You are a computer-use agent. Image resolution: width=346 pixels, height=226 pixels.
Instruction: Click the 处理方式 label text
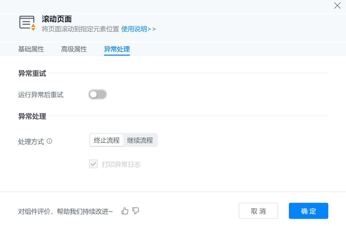(31, 141)
